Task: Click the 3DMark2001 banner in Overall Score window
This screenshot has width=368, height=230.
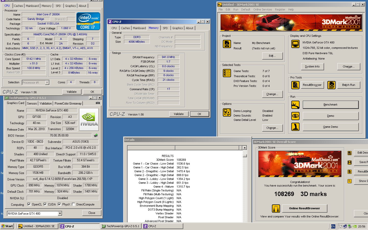Action: point(300,164)
